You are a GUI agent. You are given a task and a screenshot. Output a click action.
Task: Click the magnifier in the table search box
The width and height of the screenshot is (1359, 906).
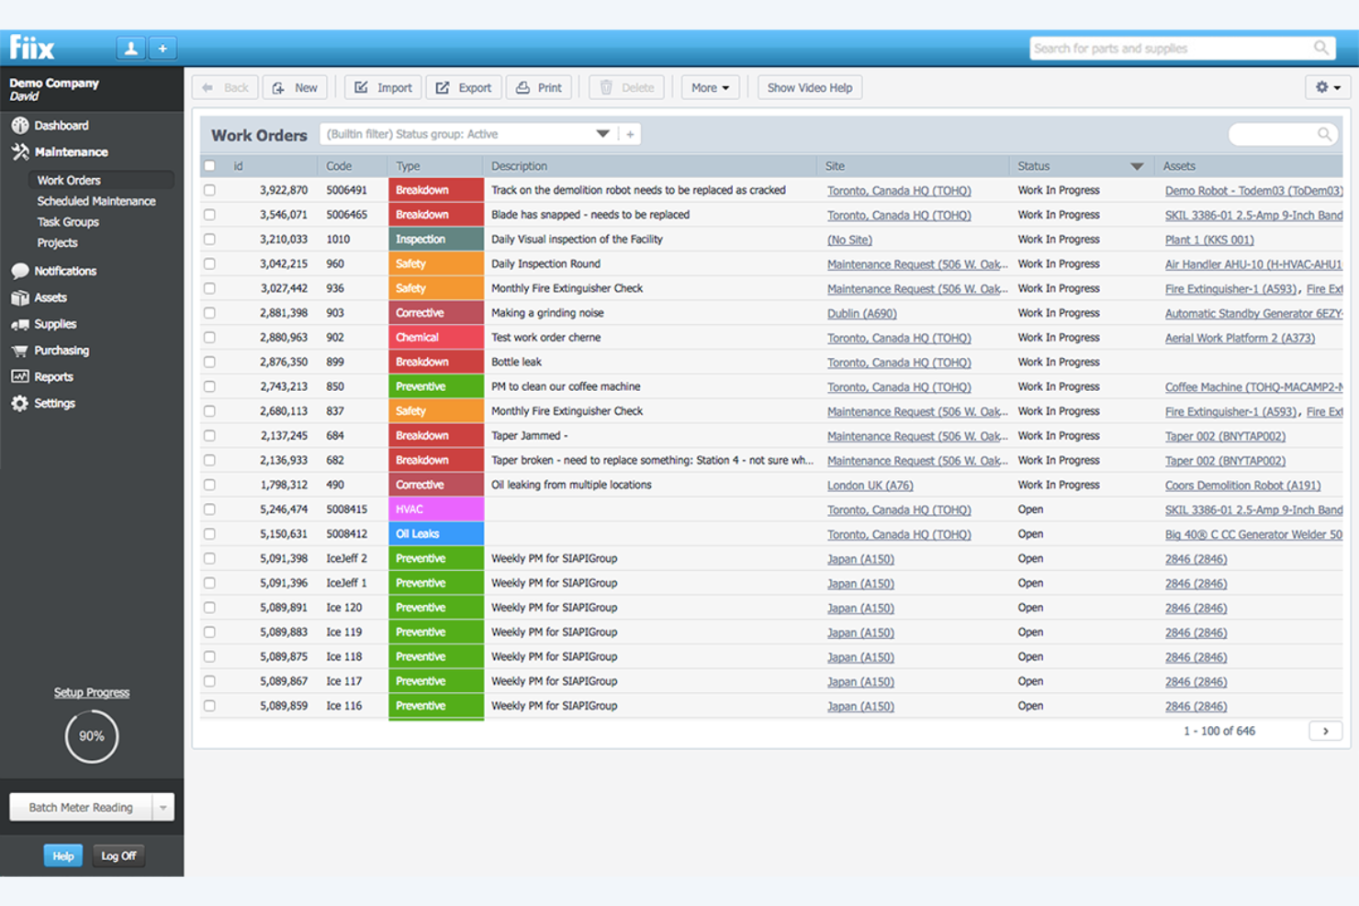[1324, 134]
